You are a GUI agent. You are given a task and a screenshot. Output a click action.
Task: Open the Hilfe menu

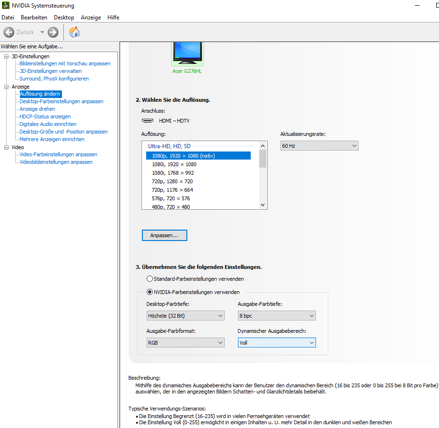(x=114, y=18)
